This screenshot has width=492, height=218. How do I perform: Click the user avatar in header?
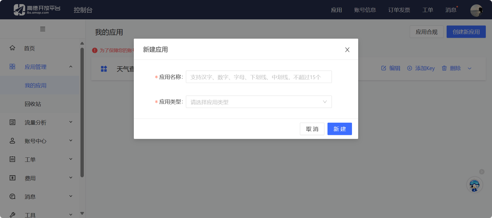(x=476, y=10)
